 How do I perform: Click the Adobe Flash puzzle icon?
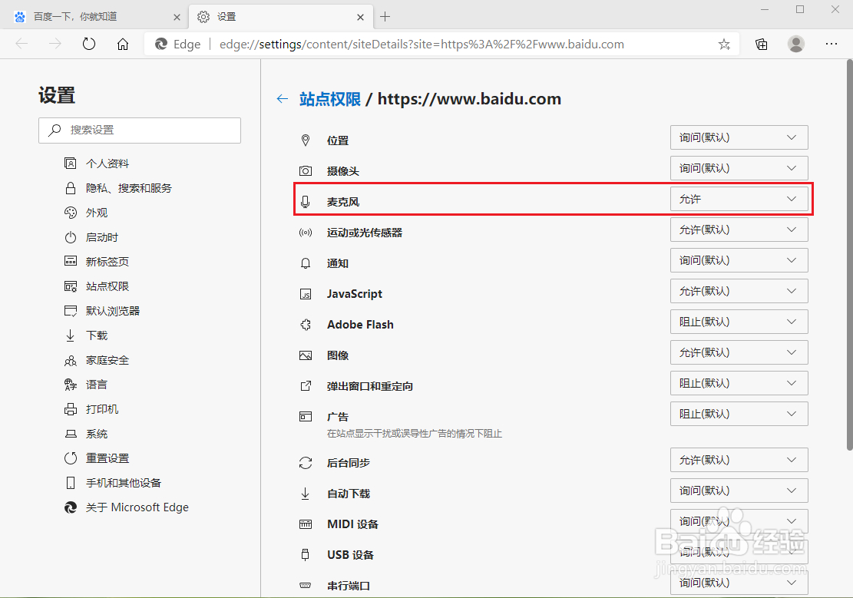306,325
